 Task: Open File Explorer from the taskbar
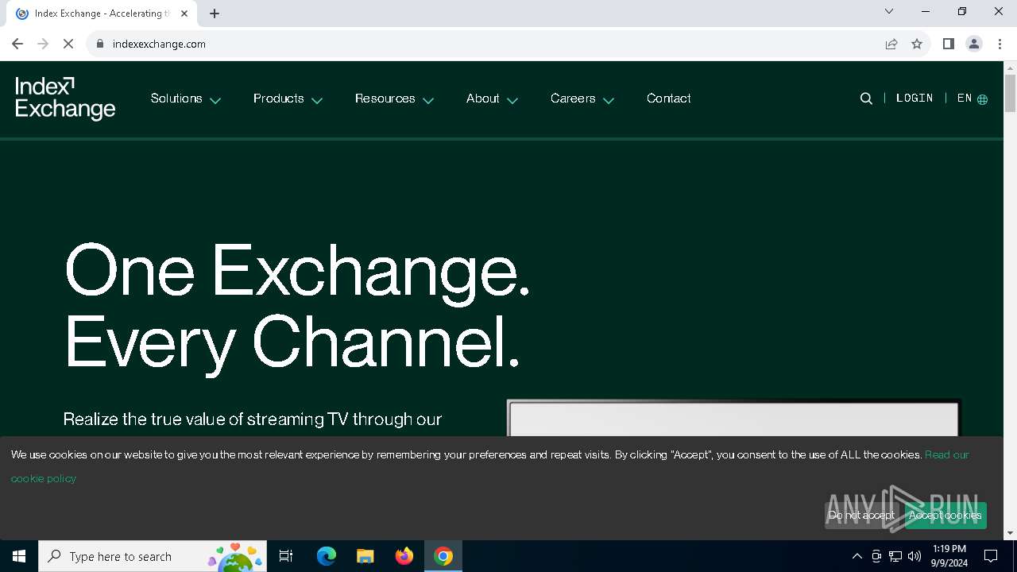[x=365, y=556]
